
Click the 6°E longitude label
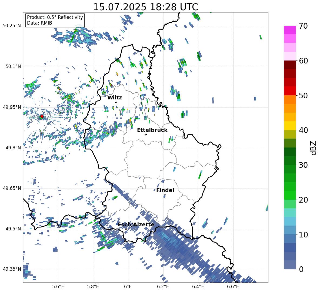[128, 287]
